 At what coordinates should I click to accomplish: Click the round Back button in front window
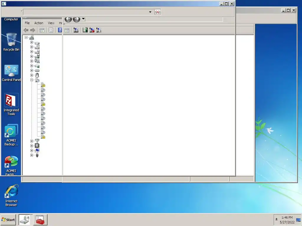pyautogui.click(x=68, y=19)
